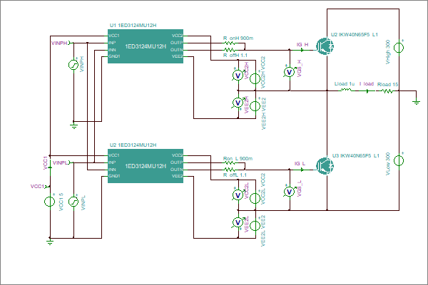
Task: Select the VHigh 300 voltage source
Action: 399,48
